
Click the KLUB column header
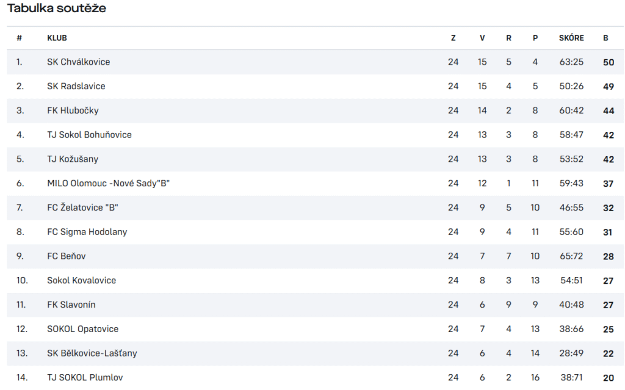pos(57,38)
